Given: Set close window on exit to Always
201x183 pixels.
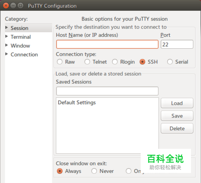Looking at the screenshot, I should click(59, 171).
